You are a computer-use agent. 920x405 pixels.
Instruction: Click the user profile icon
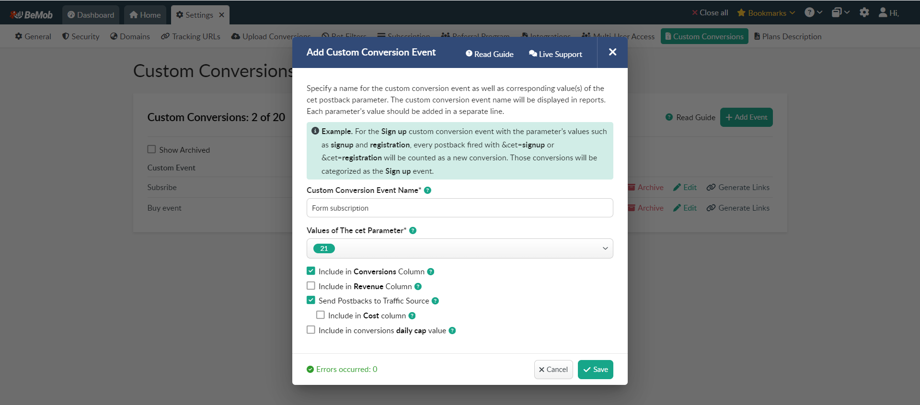click(883, 12)
